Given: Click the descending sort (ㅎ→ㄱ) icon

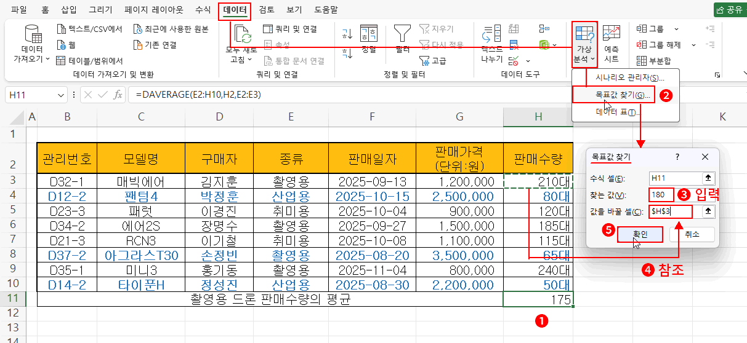Looking at the screenshot, I should pyautogui.click(x=347, y=53).
